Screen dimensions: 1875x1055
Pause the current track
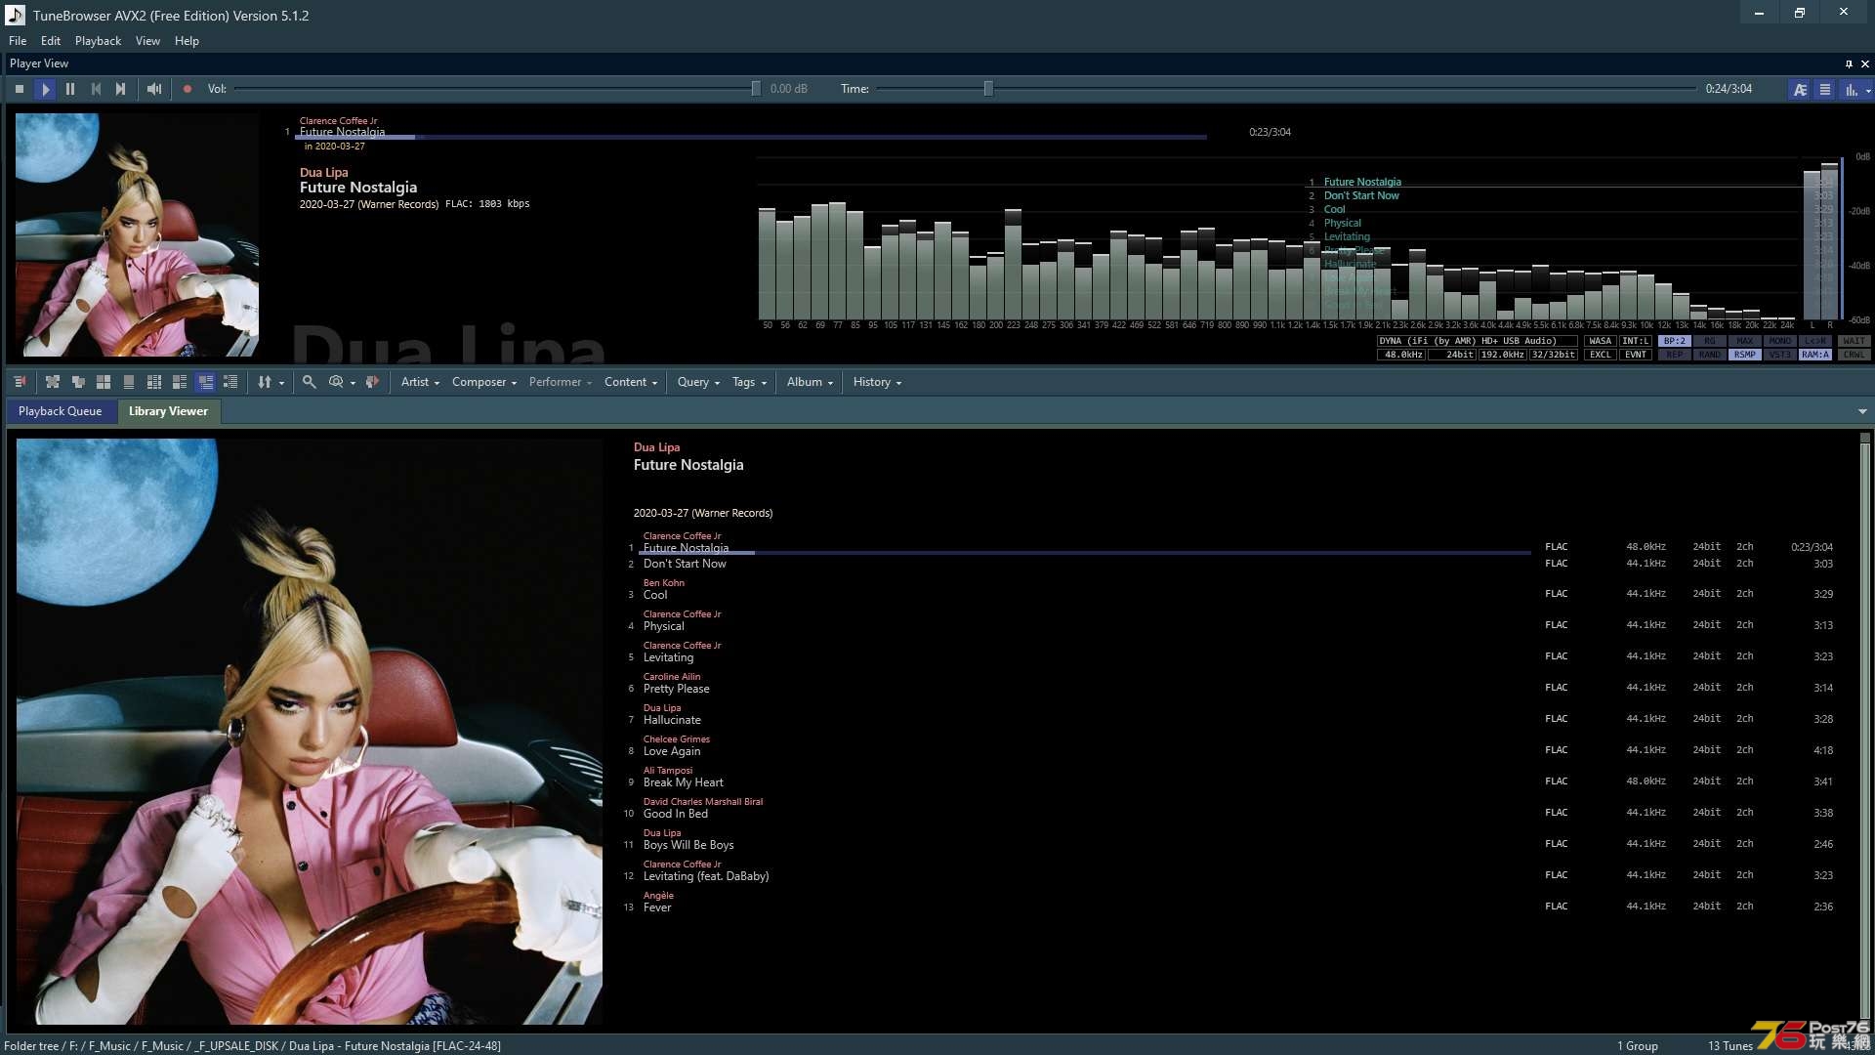pos(70,89)
